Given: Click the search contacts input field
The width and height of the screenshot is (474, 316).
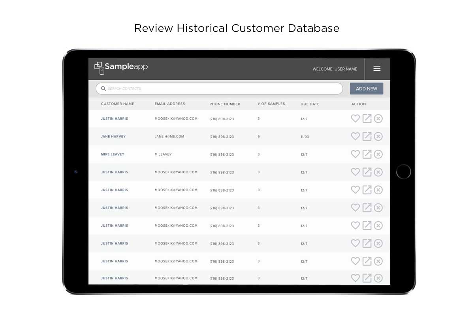Looking at the screenshot, I should pyautogui.click(x=219, y=88).
